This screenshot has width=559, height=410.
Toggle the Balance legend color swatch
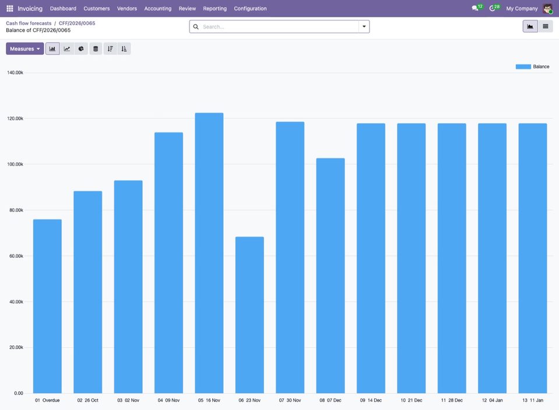(523, 66)
